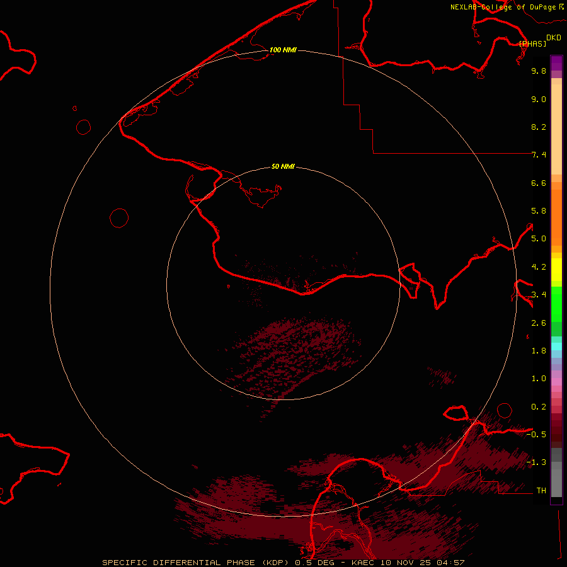Pick the bright green segment of the color bar

tap(556, 304)
